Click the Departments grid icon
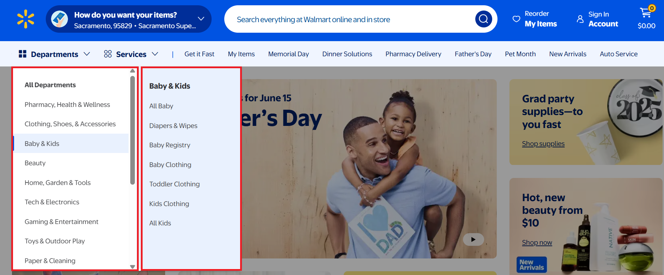 (23, 54)
